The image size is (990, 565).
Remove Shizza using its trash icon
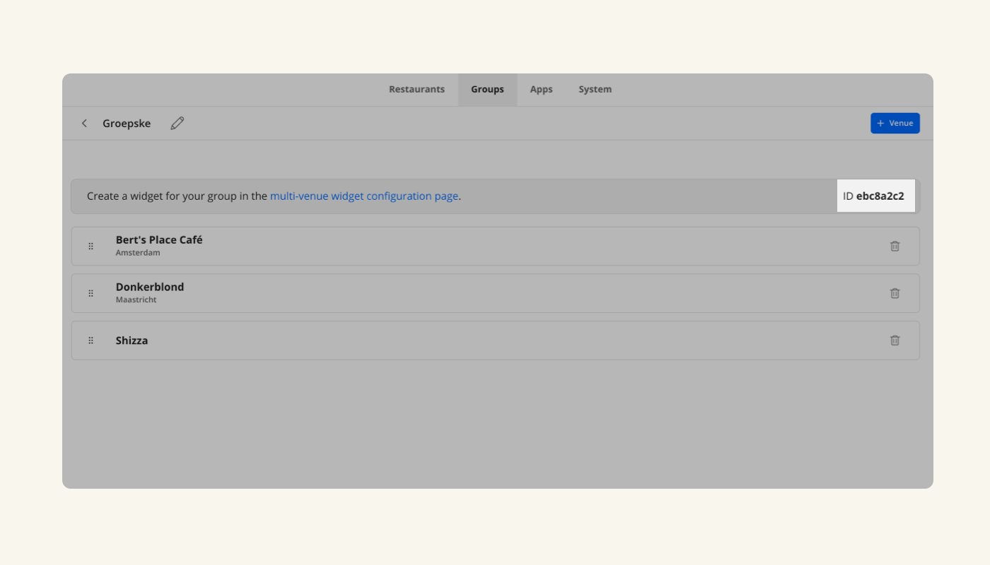[x=895, y=340]
